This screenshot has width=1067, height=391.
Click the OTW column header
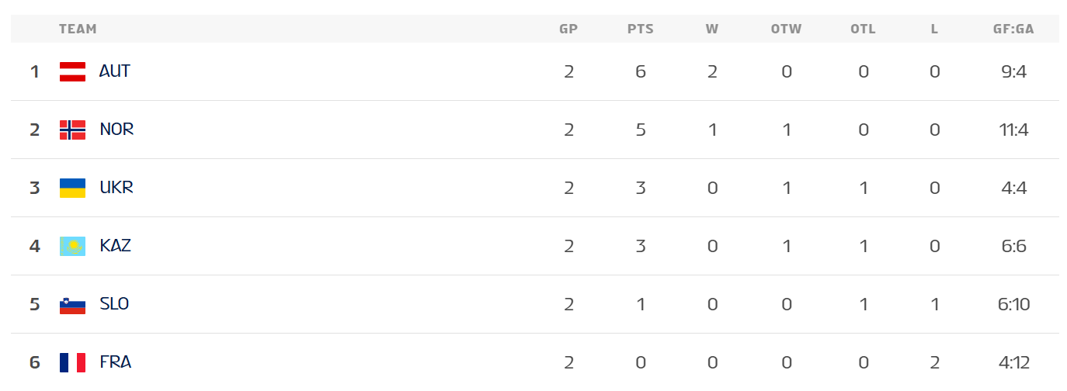tap(786, 29)
